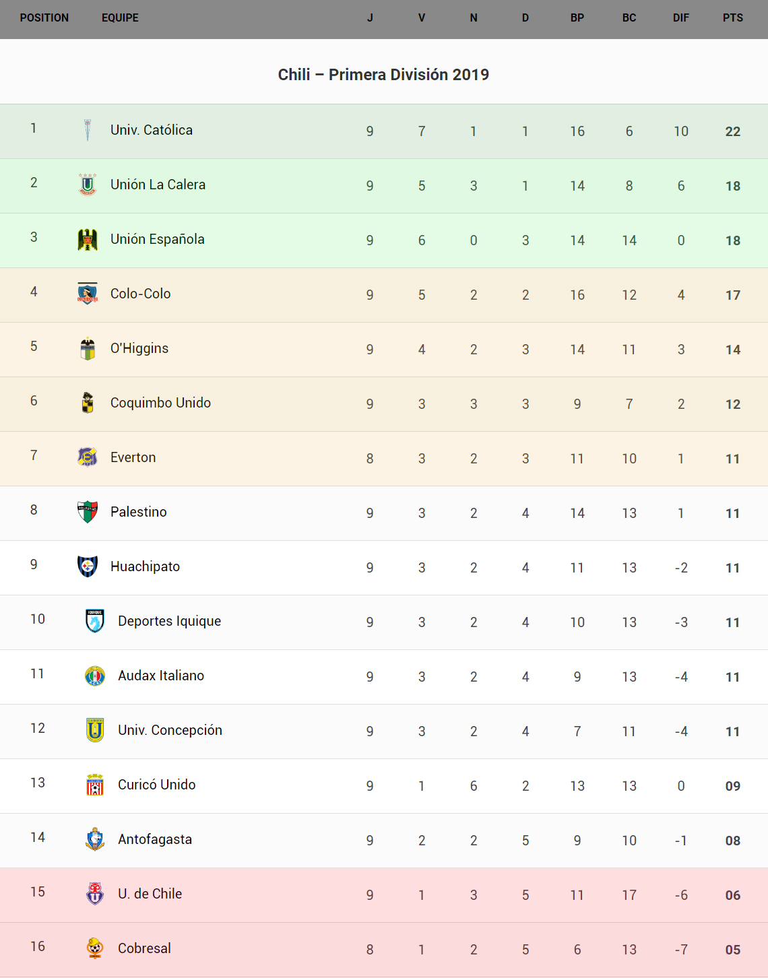This screenshot has width=768, height=978.
Task: Open the Curicó Unido team name
Action: pyautogui.click(x=157, y=785)
